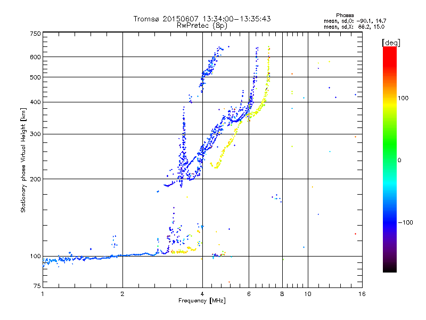Click the "[deg]" colorbar unit label
This screenshot has height=320, width=426.
pos(391,43)
